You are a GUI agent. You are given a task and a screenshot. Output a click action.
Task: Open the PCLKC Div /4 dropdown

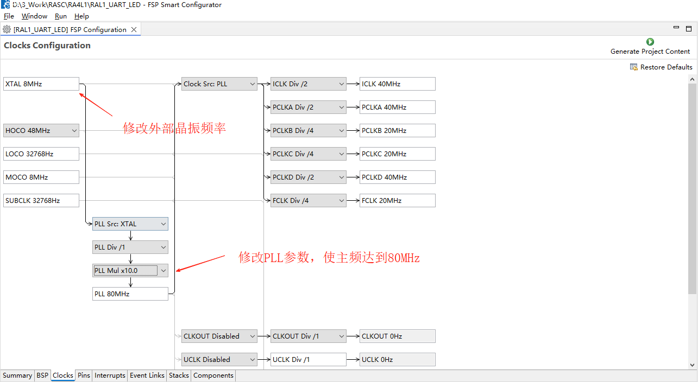click(x=309, y=154)
